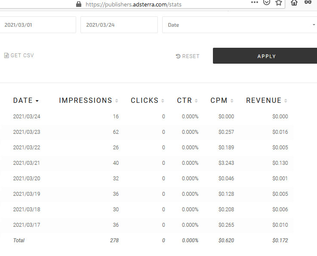Click the padlock icon in address bar
This screenshot has height=256, width=317.
pos(79,4)
